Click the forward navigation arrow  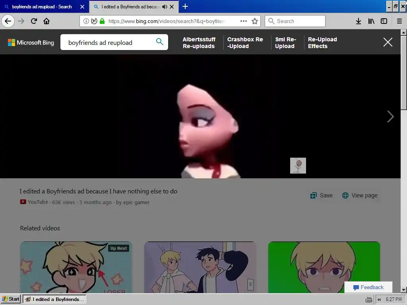pos(21,21)
